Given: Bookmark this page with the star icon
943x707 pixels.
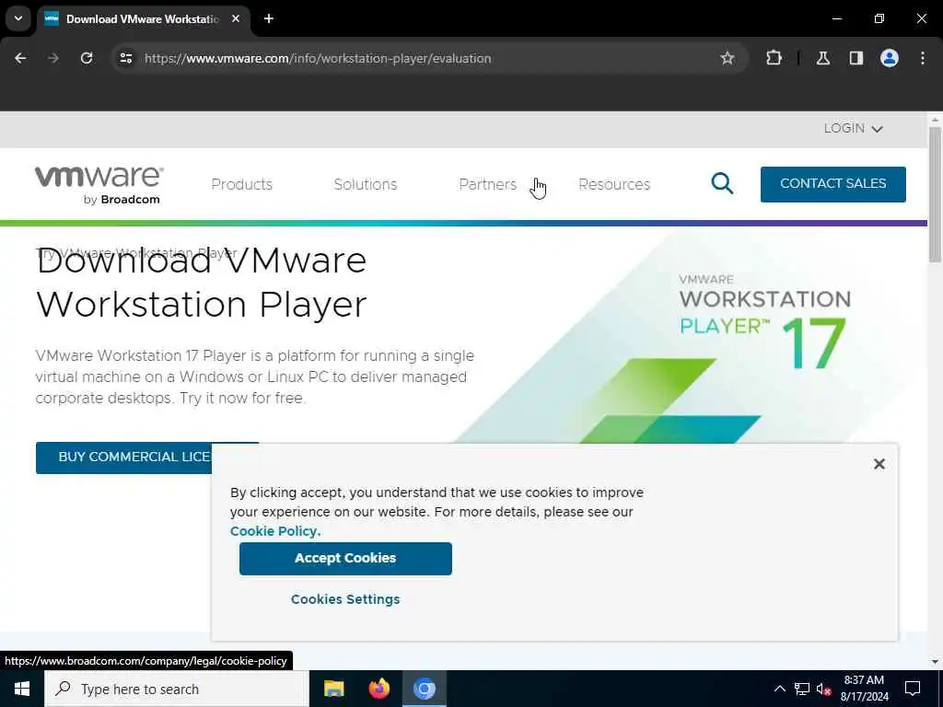Looking at the screenshot, I should point(728,58).
